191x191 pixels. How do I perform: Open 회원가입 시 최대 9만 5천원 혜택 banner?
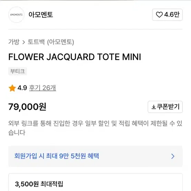[x=95, y=156]
